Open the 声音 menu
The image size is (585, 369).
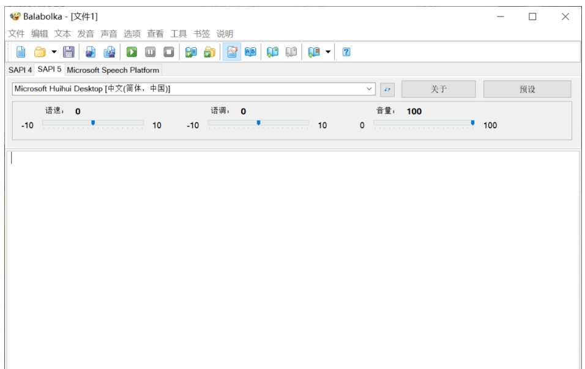[109, 34]
